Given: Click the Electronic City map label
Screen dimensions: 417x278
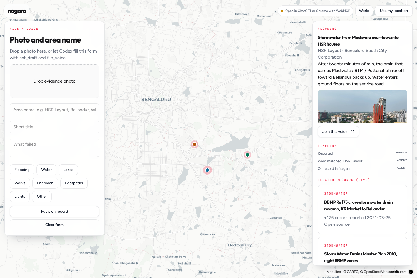Looking at the screenshot, I should 240,245.
